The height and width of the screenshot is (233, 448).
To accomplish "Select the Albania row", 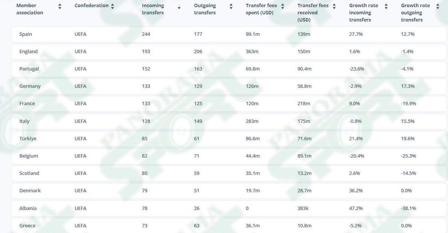I will pos(229,208).
